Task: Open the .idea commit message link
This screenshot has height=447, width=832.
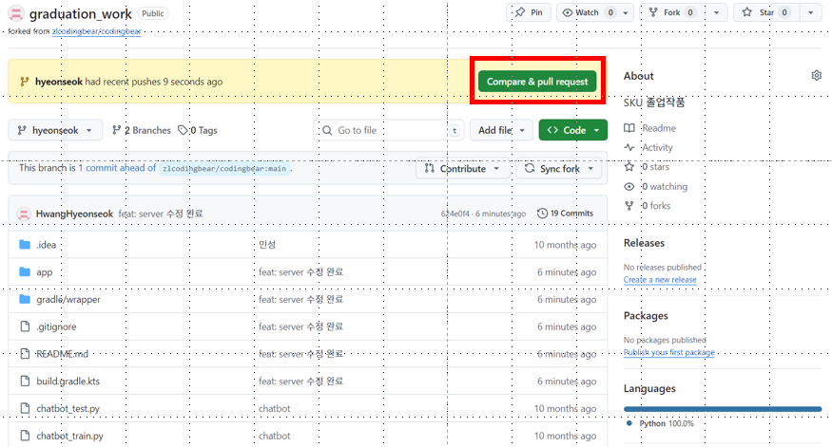Action: click(x=267, y=245)
